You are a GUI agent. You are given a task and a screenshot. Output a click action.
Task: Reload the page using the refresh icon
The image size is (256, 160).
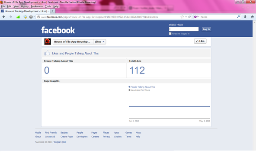189,17
